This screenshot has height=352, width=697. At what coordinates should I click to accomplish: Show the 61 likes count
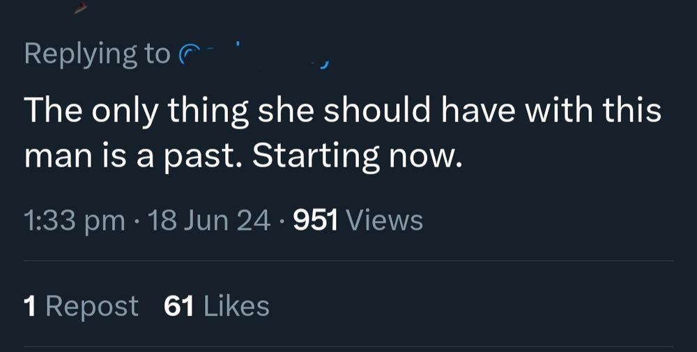[178, 306]
